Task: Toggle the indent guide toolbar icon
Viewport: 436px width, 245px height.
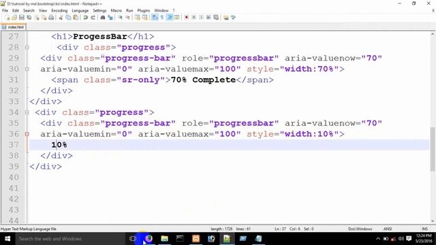Action: point(170,18)
